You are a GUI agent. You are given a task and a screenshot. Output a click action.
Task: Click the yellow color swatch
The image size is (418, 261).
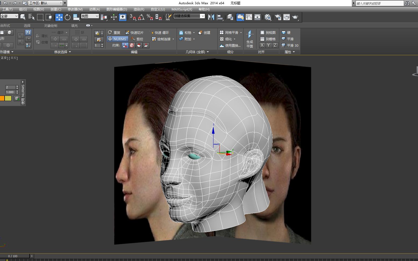click(8, 98)
